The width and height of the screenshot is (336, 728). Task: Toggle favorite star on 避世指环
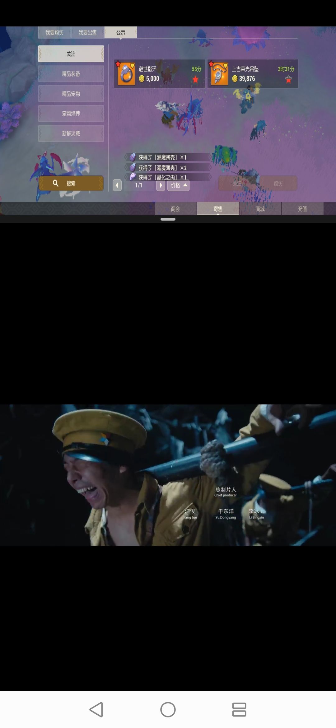tap(195, 79)
